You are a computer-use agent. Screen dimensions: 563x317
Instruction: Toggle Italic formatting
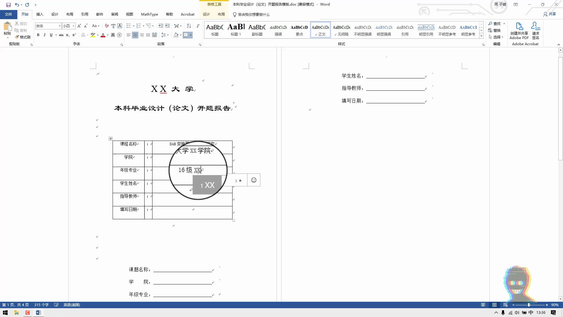pyautogui.click(x=45, y=35)
